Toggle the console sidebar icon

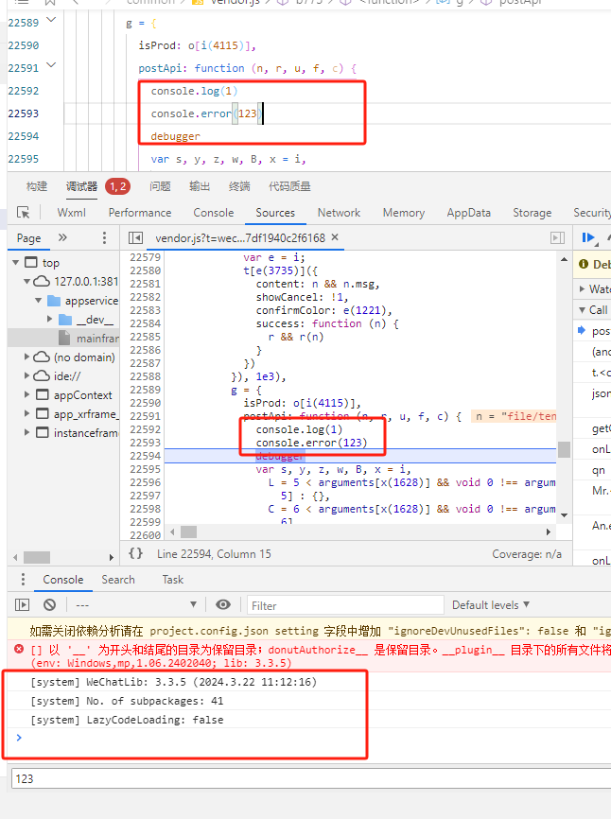22,605
